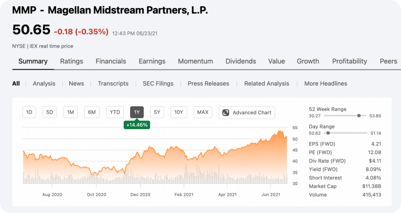Image resolution: width=401 pixels, height=213 pixels.
Task: Switch to the Growth tab
Action: click(308, 62)
